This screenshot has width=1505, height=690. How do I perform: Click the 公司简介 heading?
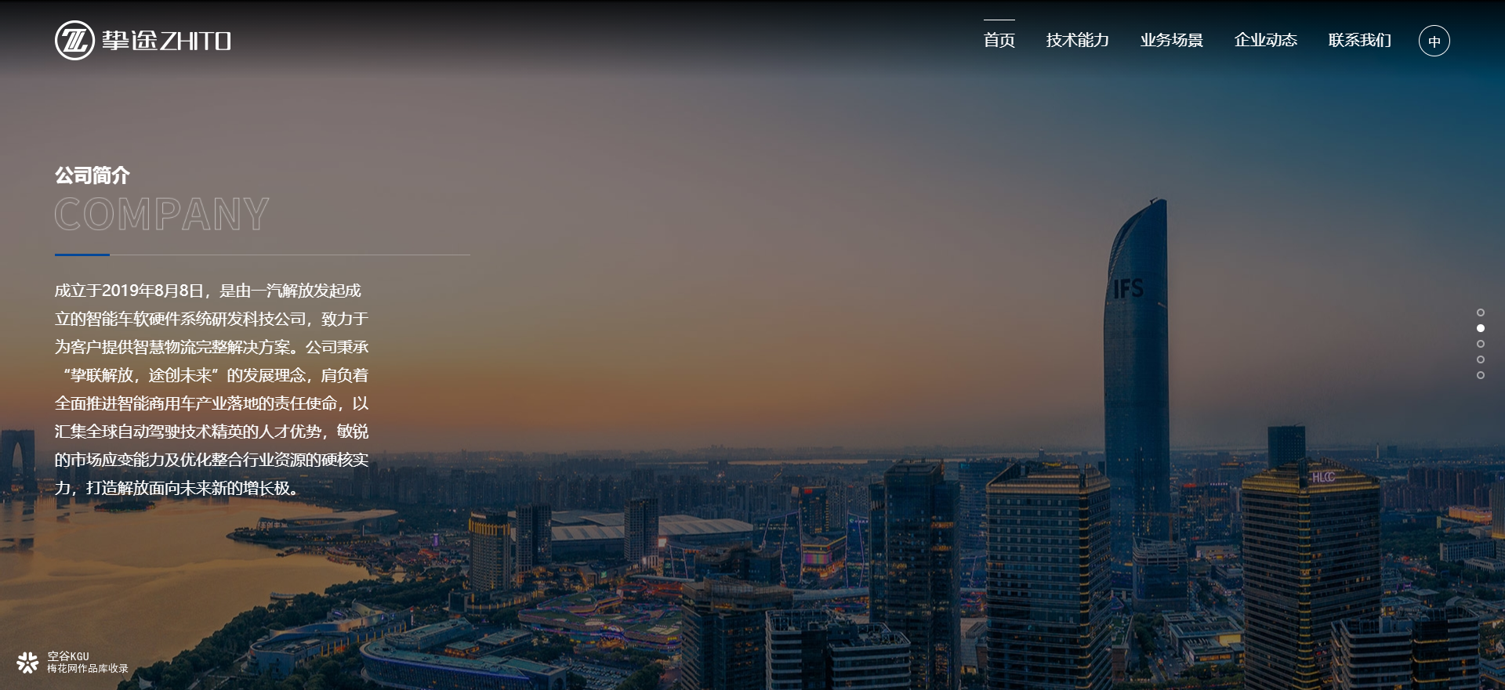click(x=92, y=175)
